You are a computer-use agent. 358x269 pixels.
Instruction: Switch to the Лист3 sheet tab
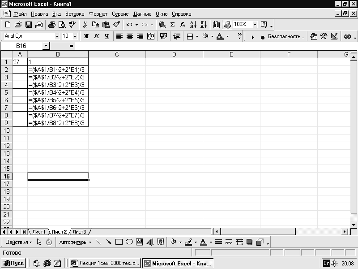tap(79, 232)
